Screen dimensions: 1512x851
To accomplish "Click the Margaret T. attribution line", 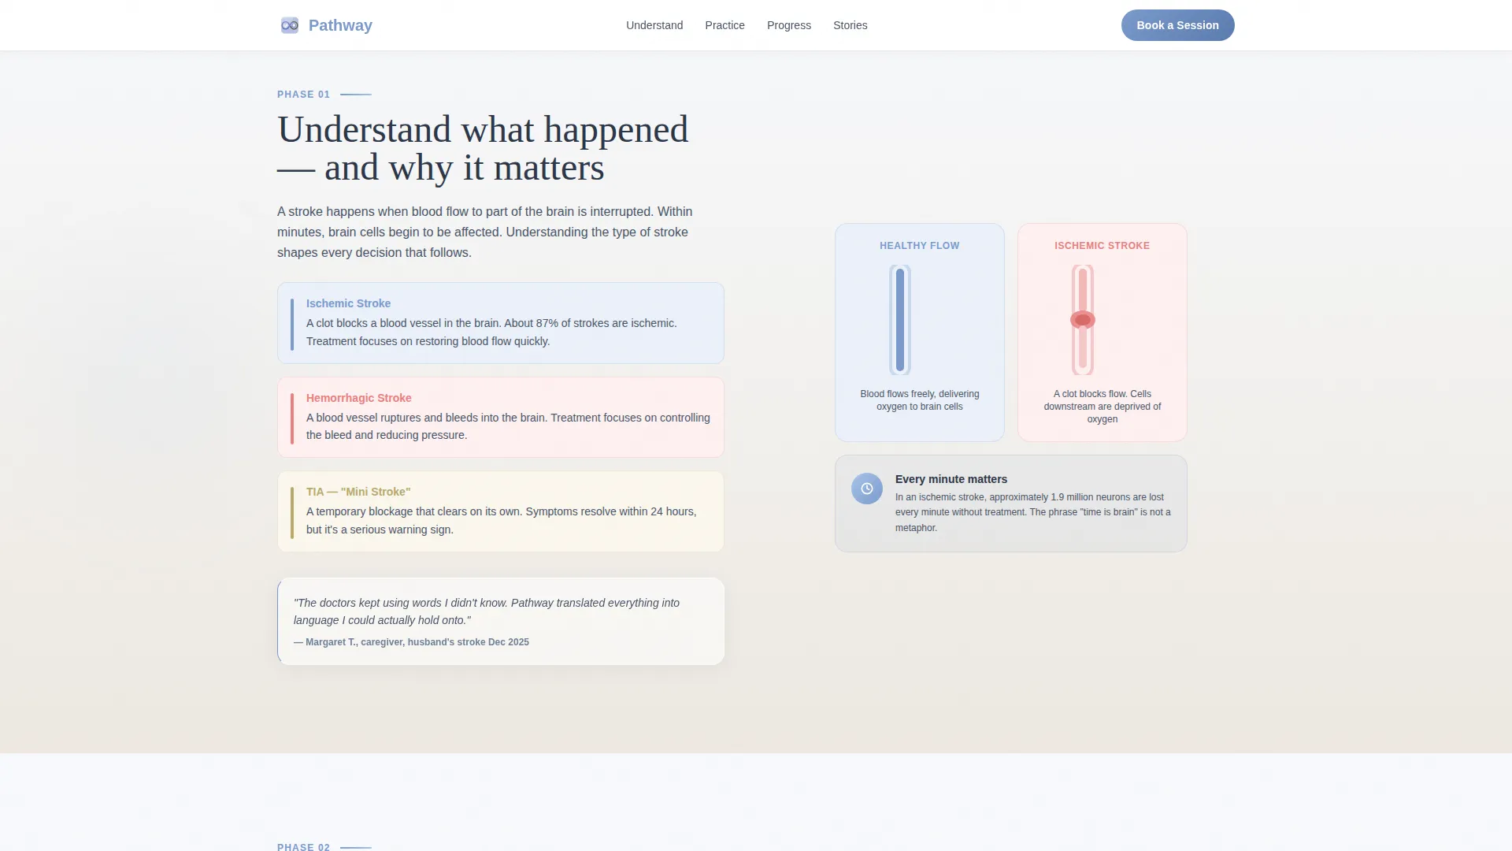I will pyautogui.click(x=411, y=642).
